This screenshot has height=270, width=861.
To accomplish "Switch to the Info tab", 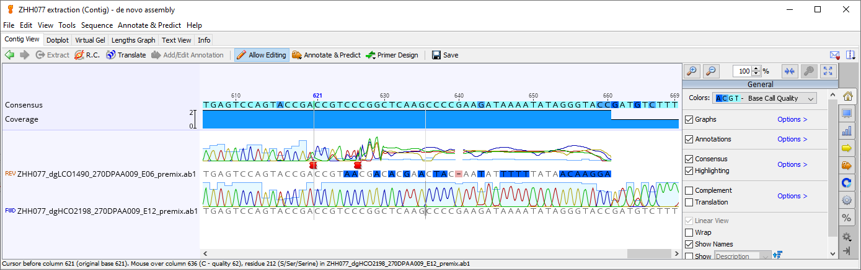I will tap(204, 40).
